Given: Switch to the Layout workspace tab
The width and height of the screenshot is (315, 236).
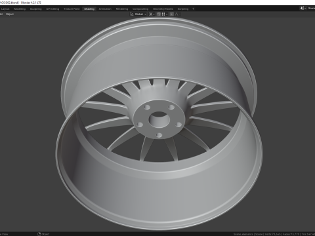Looking at the screenshot, I should pyautogui.click(x=5, y=9).
